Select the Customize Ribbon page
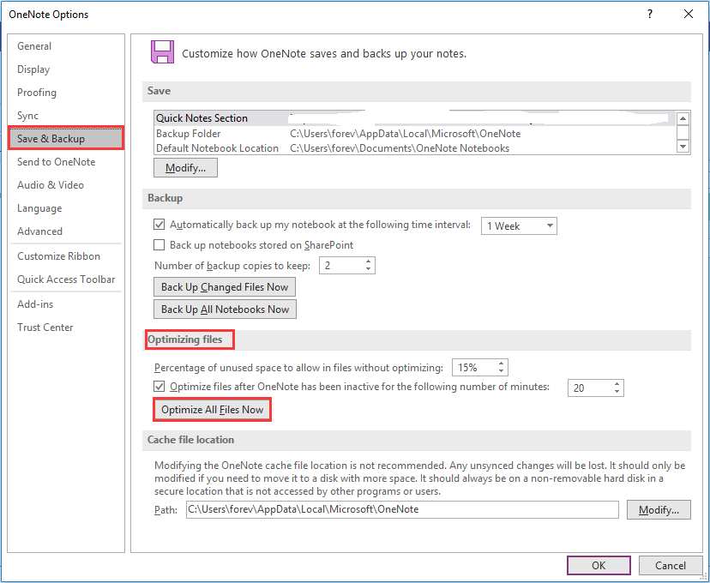710x583 pixels. tap(60, 255)
